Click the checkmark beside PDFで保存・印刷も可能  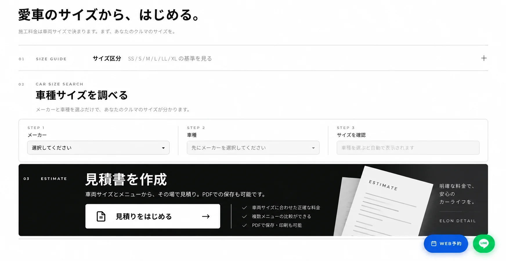244,225
